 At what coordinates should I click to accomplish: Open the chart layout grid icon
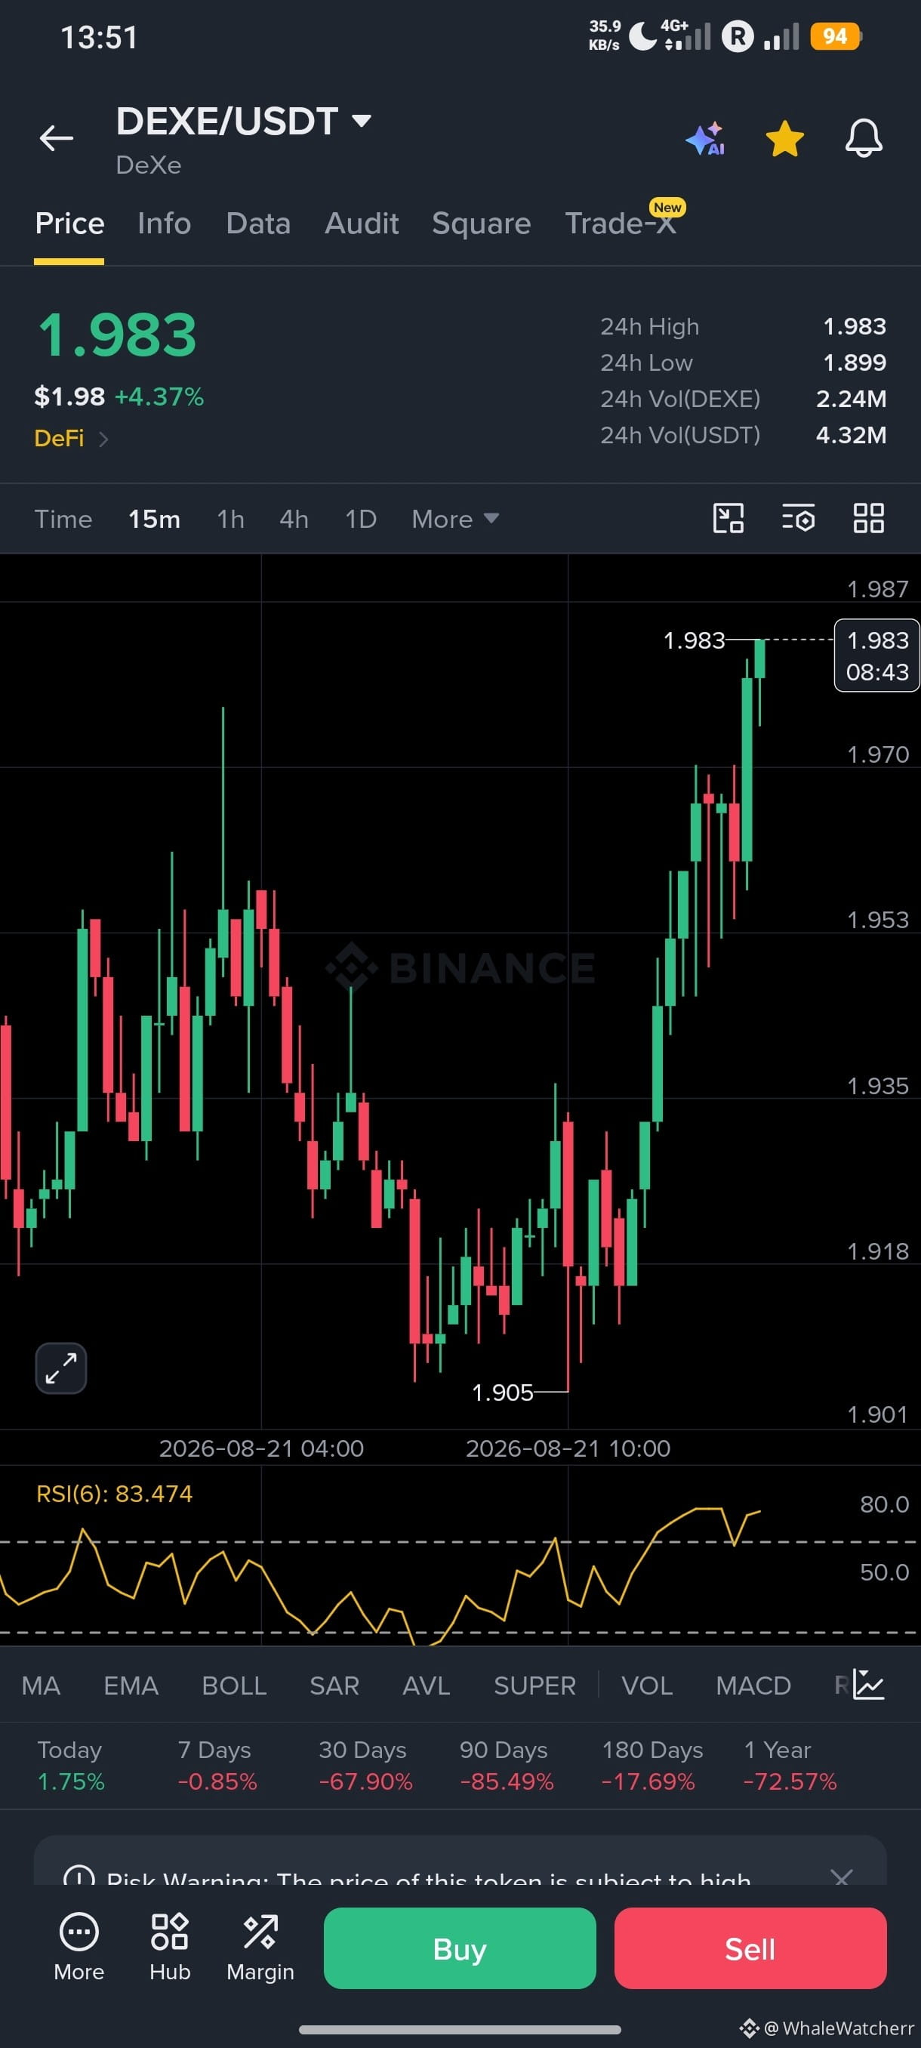pyautogui.click(x=869, y=518)
